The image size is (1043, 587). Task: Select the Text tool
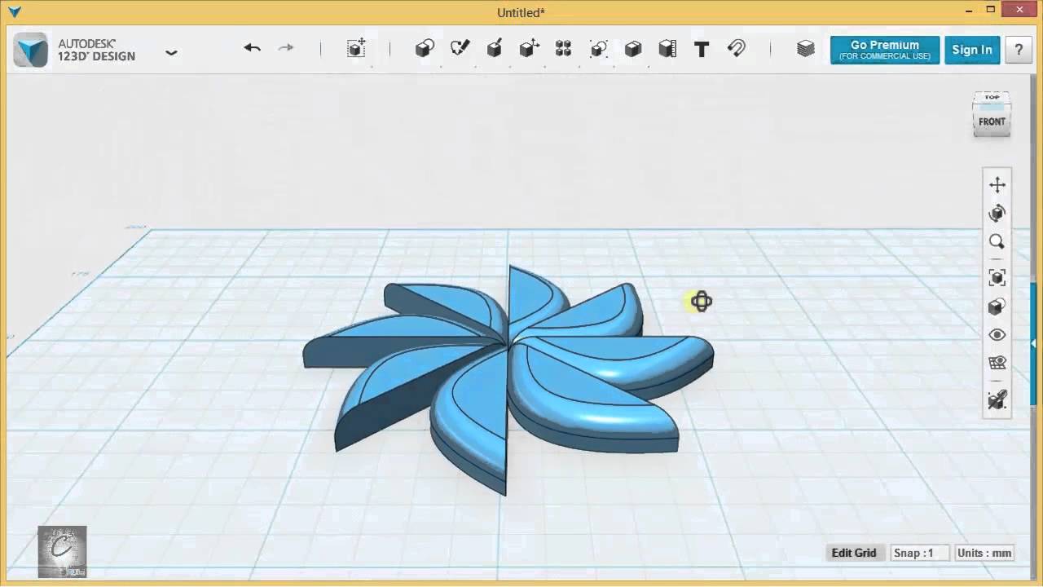pos(702,49)
